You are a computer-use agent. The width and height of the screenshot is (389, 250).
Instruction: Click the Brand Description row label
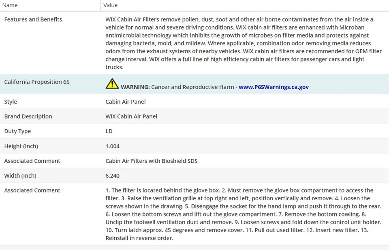click(28, 116)
